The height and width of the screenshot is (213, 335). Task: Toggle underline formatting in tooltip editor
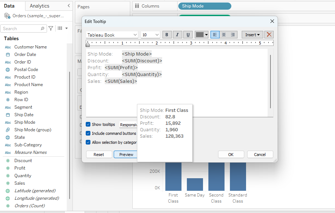point(188,35)
